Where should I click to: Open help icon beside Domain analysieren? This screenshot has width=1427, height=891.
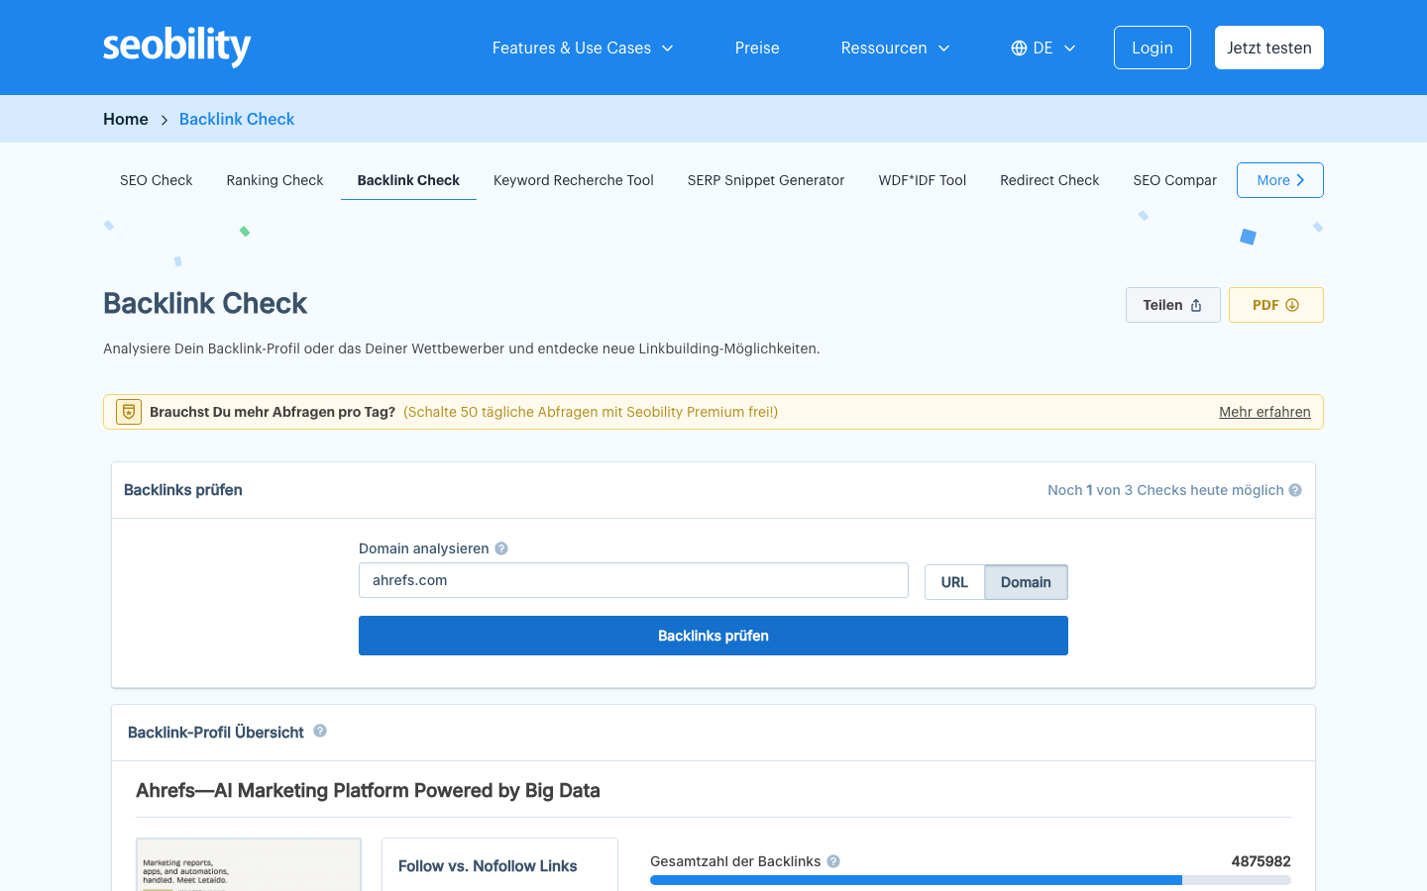[501, 548]
